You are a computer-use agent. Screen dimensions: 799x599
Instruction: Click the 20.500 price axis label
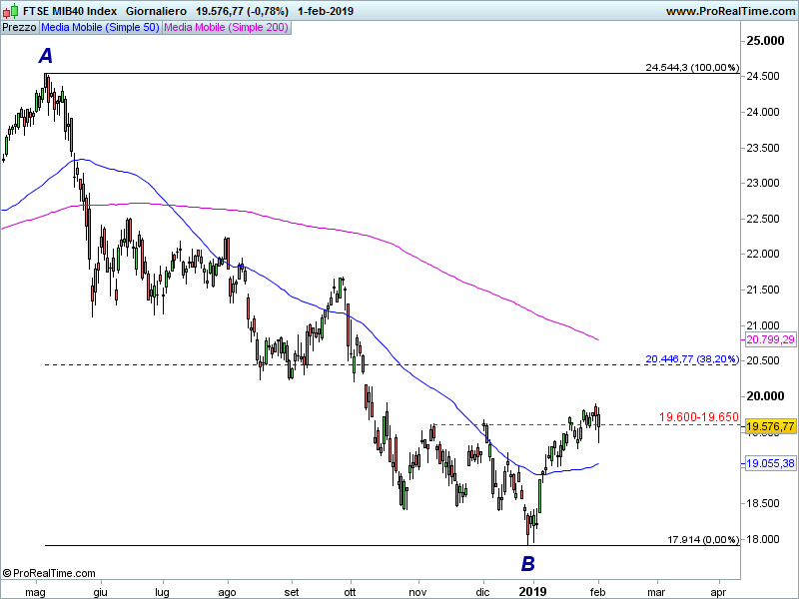pos(763,360)
